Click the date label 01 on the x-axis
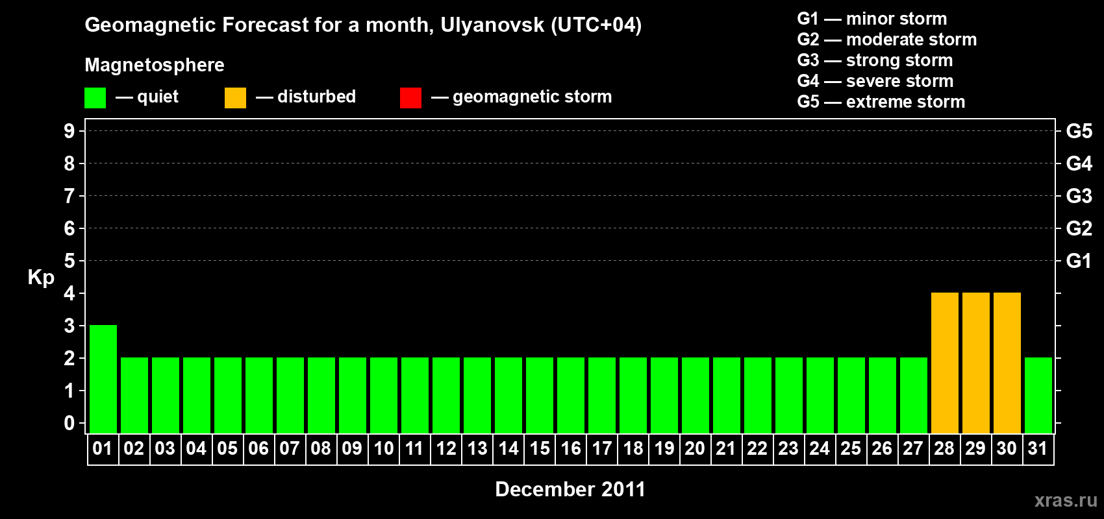1104x519 pixels. [x=103, y=449]
